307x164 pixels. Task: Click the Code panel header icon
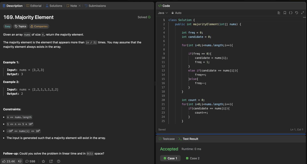point(160,6)
